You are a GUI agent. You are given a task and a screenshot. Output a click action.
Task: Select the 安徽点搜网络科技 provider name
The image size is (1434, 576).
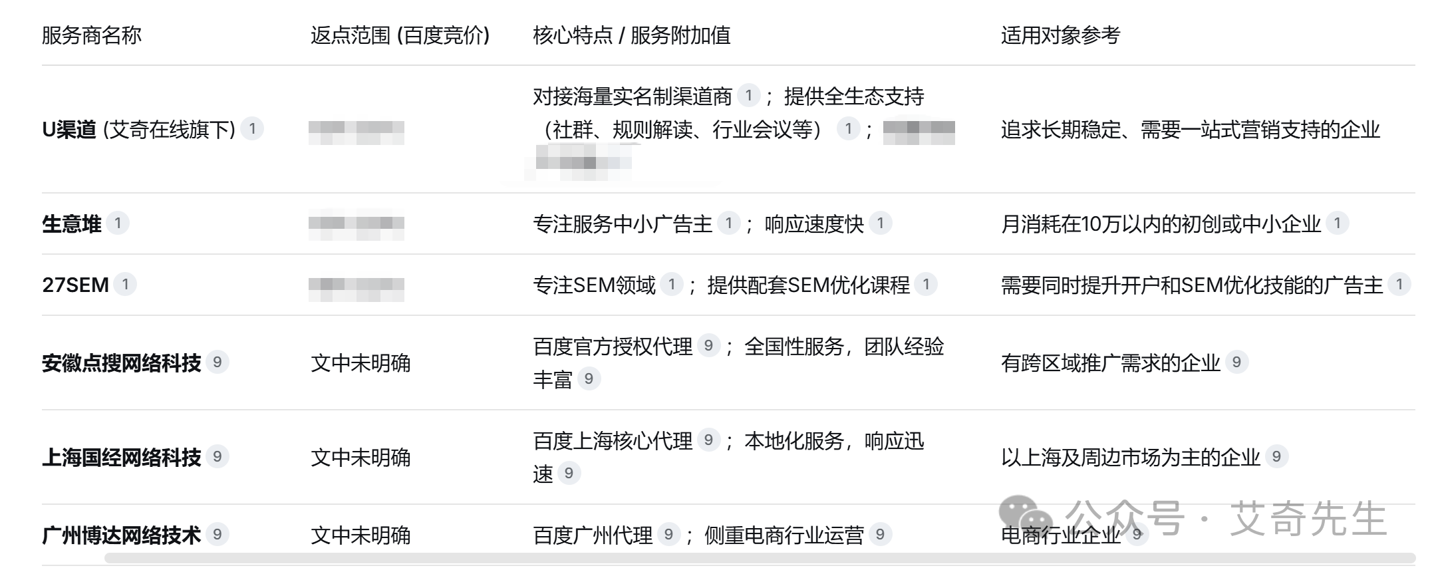pos(122,363)
